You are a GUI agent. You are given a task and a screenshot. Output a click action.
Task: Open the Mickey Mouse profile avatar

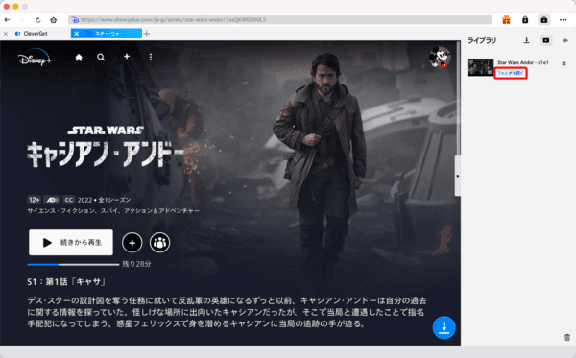(x=440, y=58)
